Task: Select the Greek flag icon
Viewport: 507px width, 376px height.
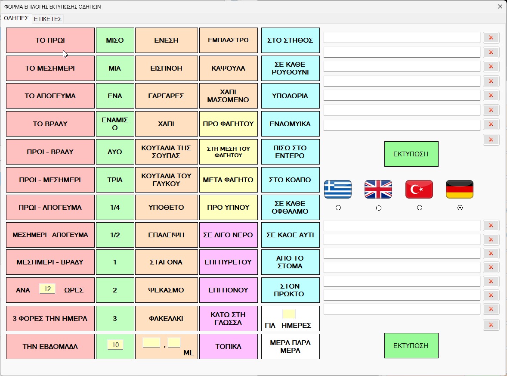Action: coord(338,190)
